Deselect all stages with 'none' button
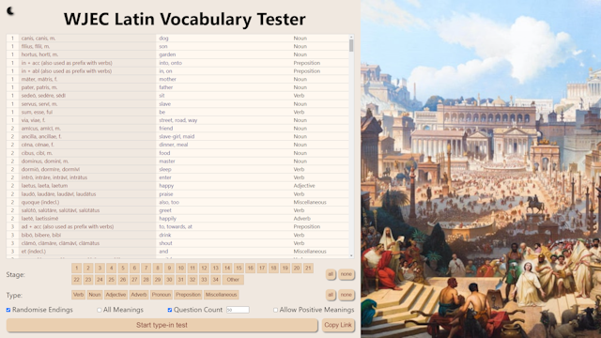Screen dimensions: 601x338 pyautogui.click(x=347, y=274)
